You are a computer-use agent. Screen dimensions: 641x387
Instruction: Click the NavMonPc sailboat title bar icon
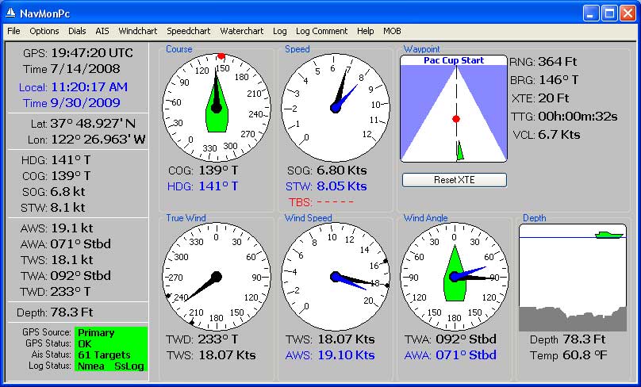click(10, 13)
